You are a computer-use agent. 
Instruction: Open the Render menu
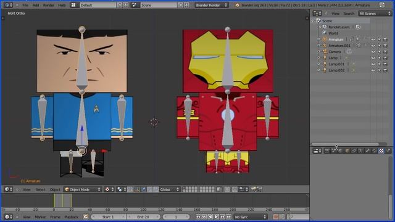(x=48, y=5)
